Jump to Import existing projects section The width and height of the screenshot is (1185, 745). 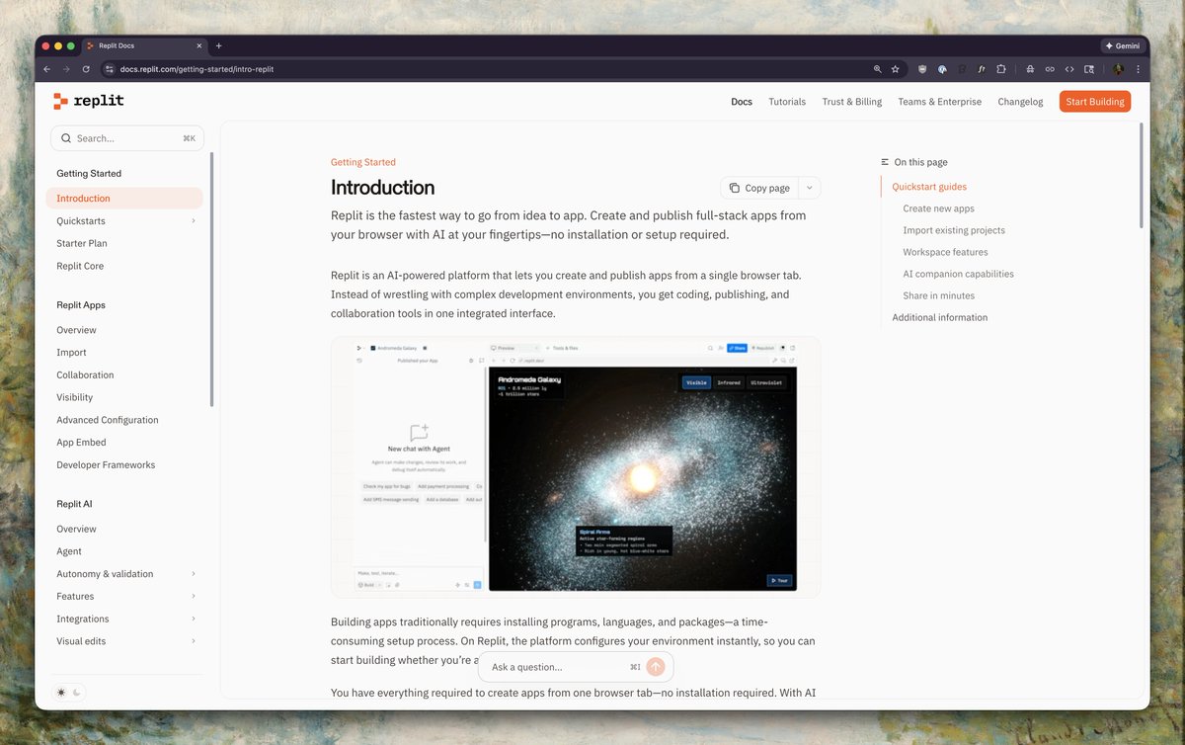click(x=954, y=230)
